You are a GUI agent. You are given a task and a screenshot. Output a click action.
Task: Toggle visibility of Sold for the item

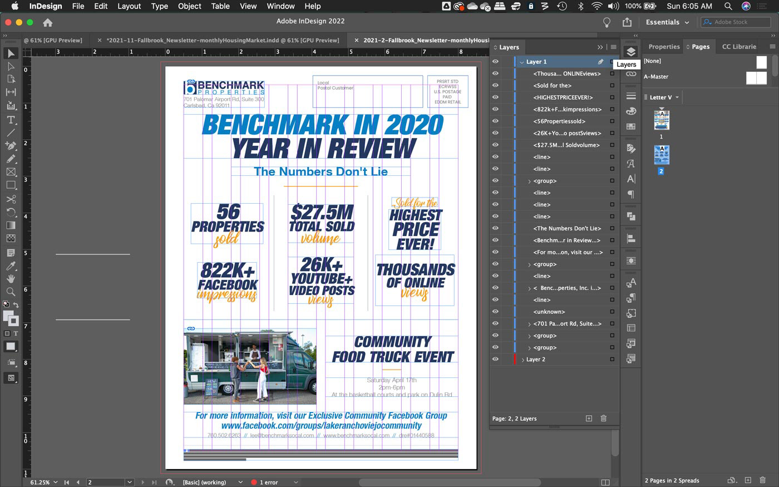click(495, 85)
